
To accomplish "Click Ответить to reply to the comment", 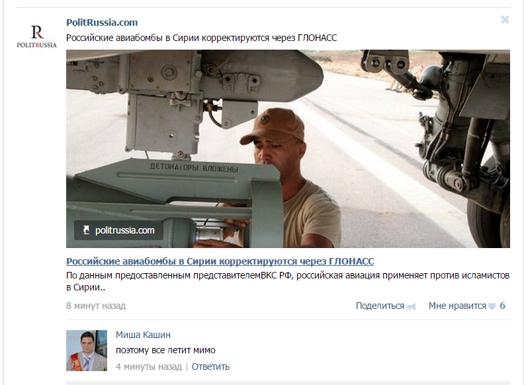I will [210, 366].
